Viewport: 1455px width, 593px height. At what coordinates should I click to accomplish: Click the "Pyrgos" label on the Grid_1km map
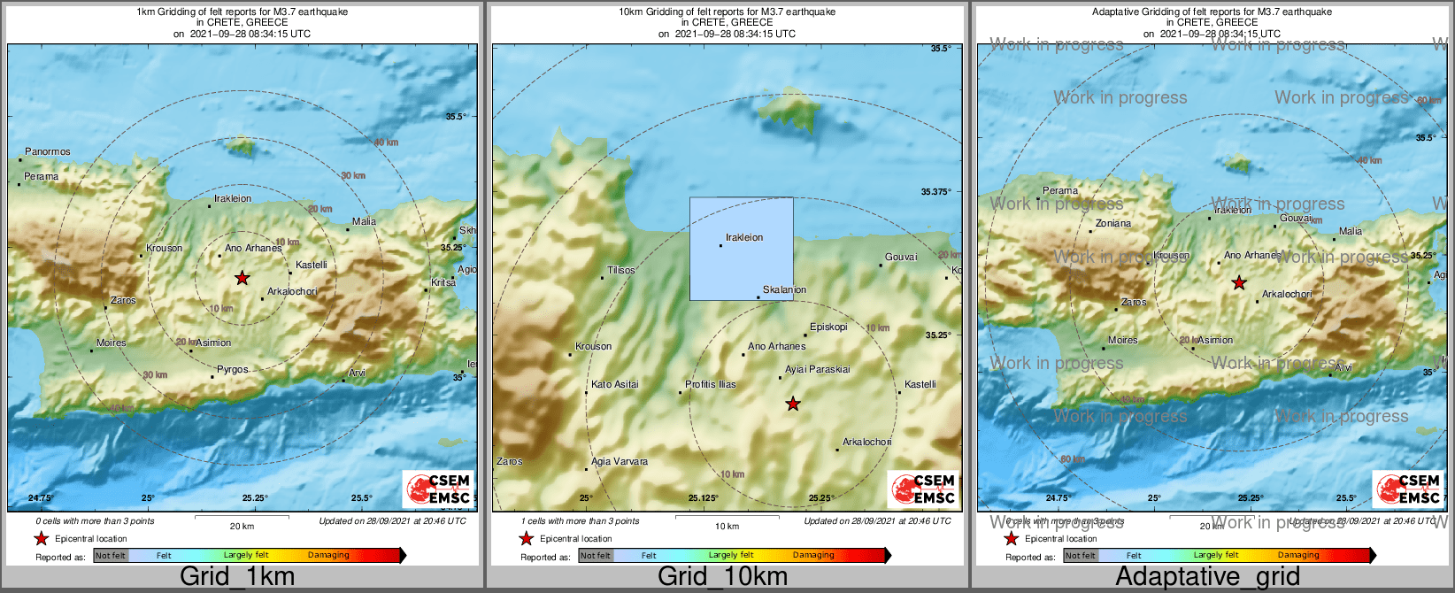tap(233, 370)
